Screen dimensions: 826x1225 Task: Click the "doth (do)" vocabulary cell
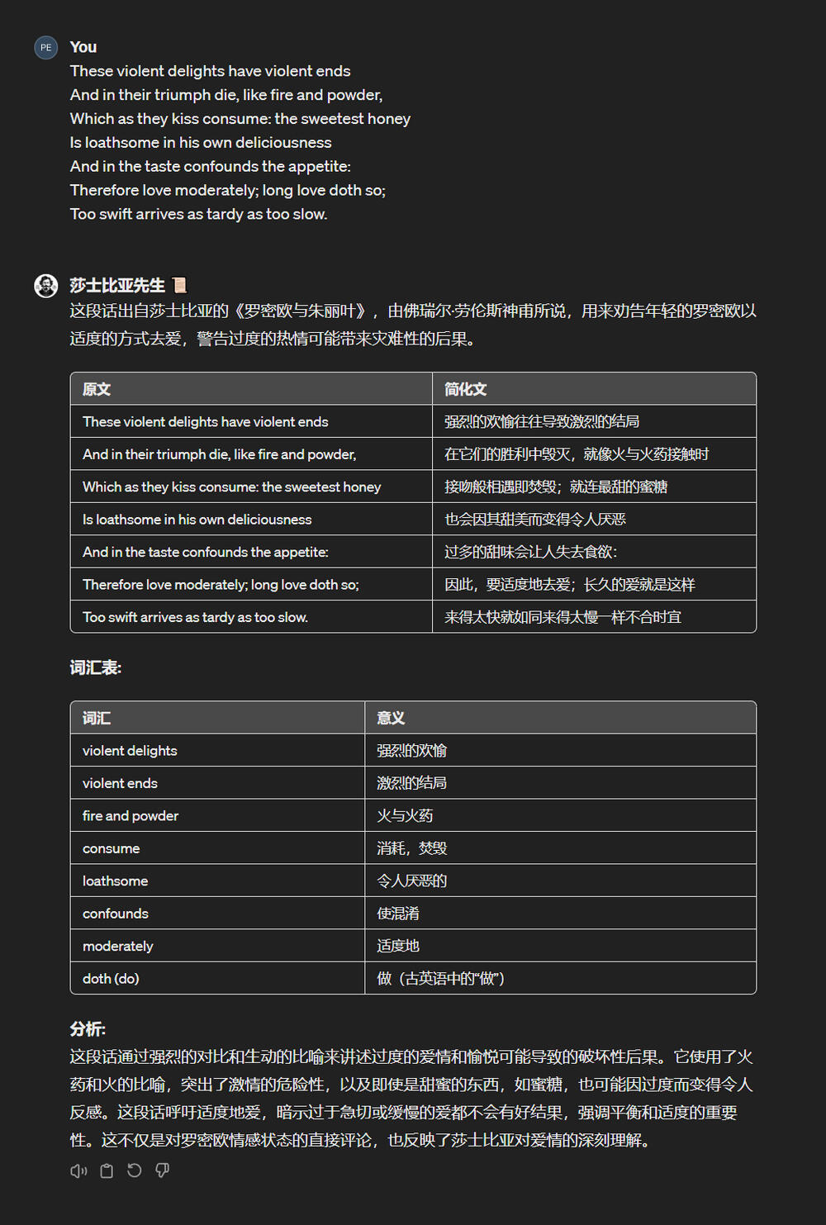pos(111,979)
